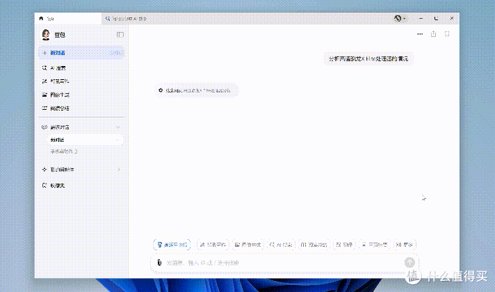
Task: Select the 帮我写作 chip above the input
Action: point(213,245)
